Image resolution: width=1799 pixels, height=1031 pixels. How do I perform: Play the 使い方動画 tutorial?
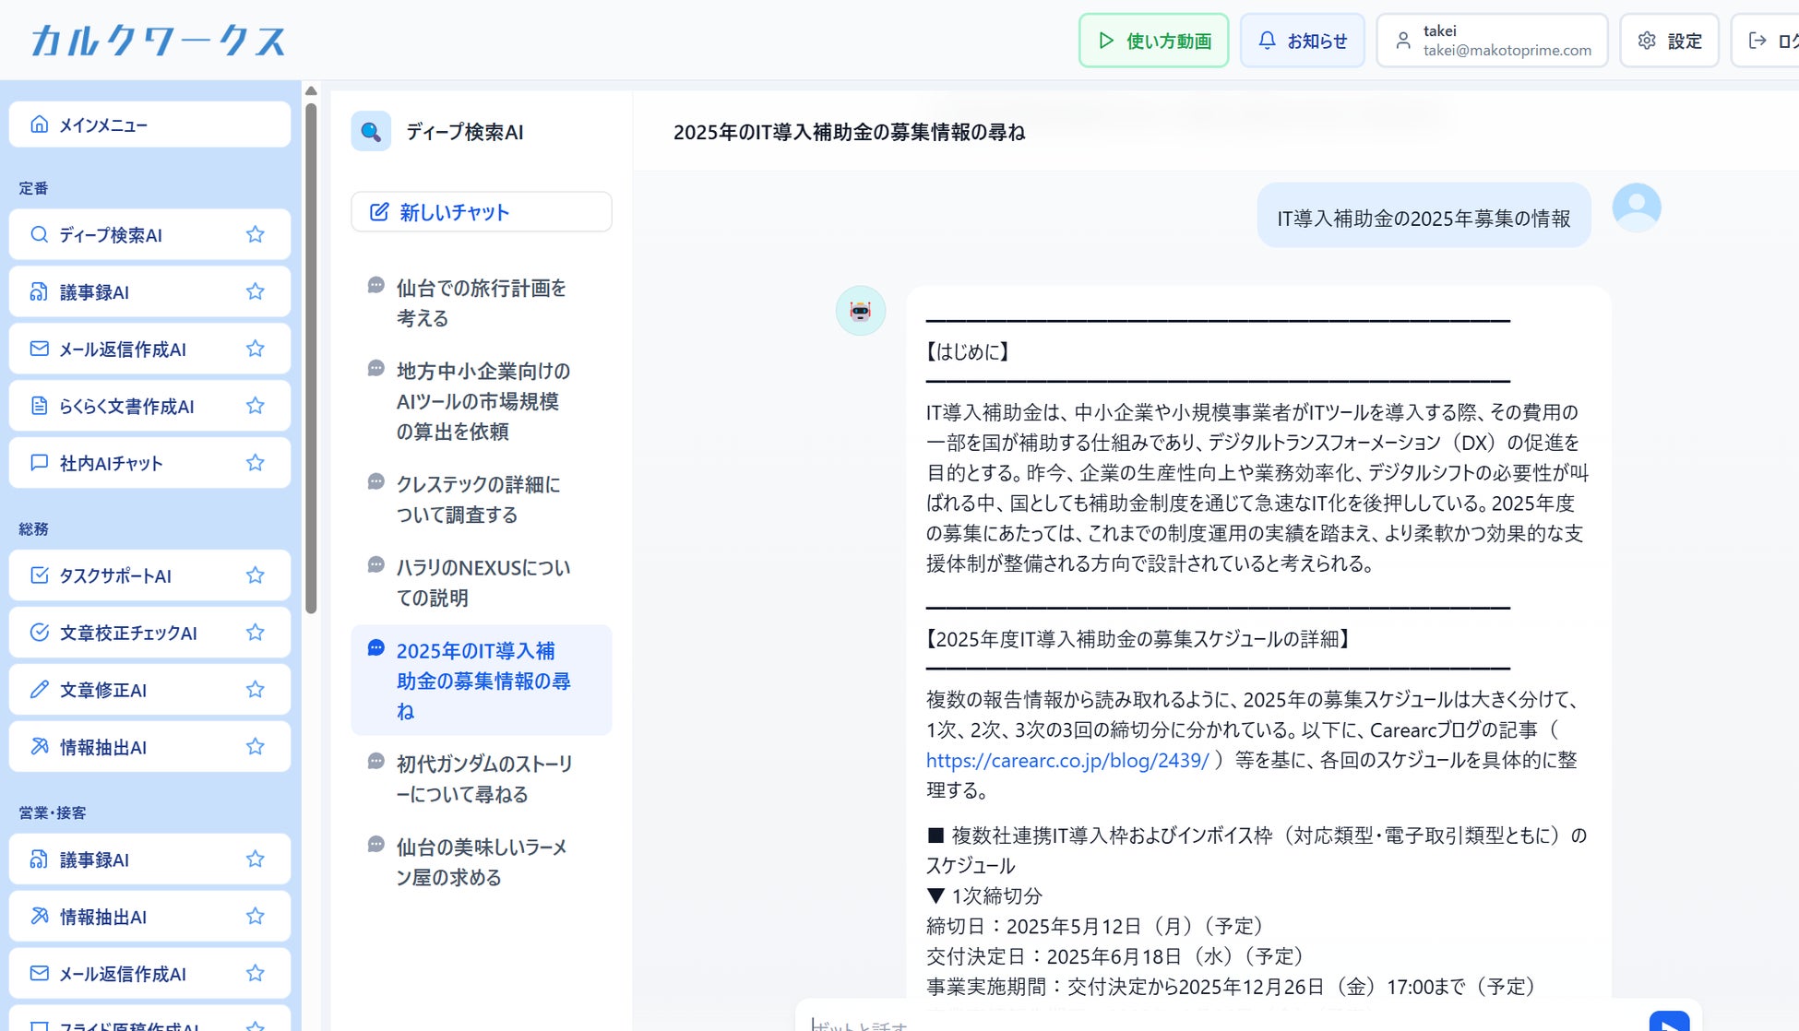[1153, 41]
